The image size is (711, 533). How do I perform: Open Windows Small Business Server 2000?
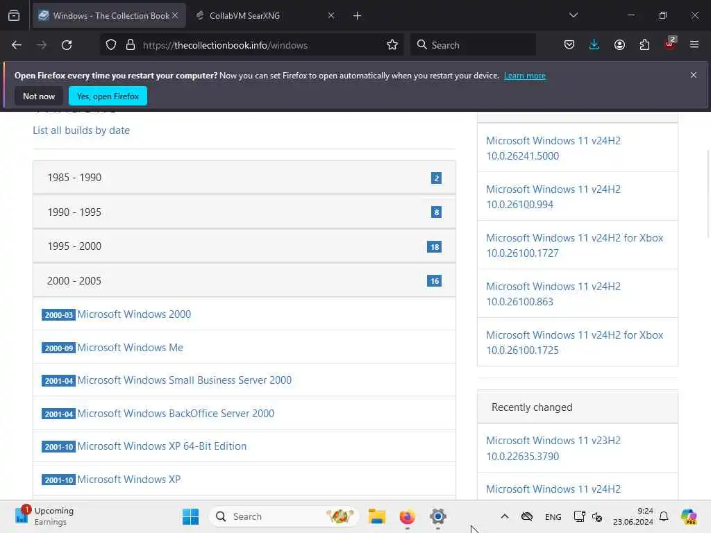(184, 380)
